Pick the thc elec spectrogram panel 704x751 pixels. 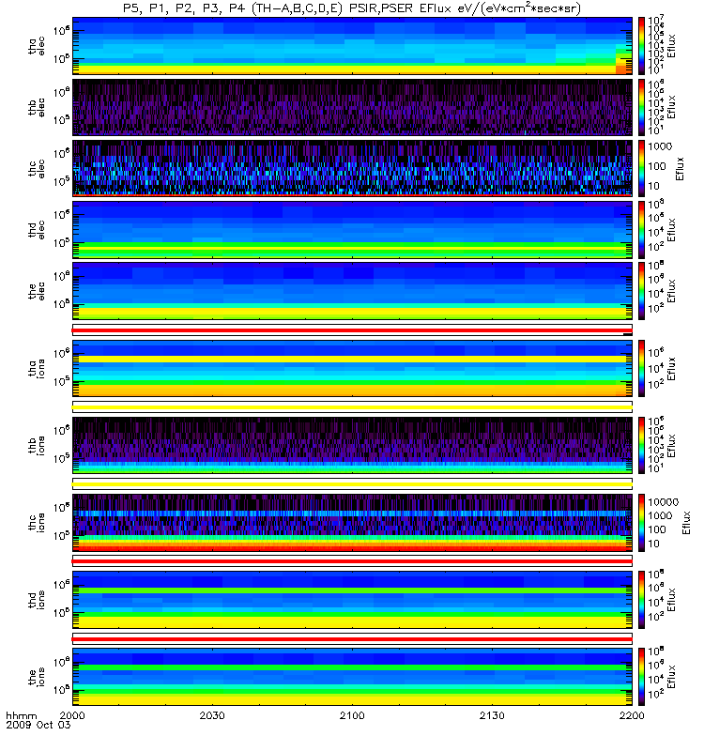[352, 169]
